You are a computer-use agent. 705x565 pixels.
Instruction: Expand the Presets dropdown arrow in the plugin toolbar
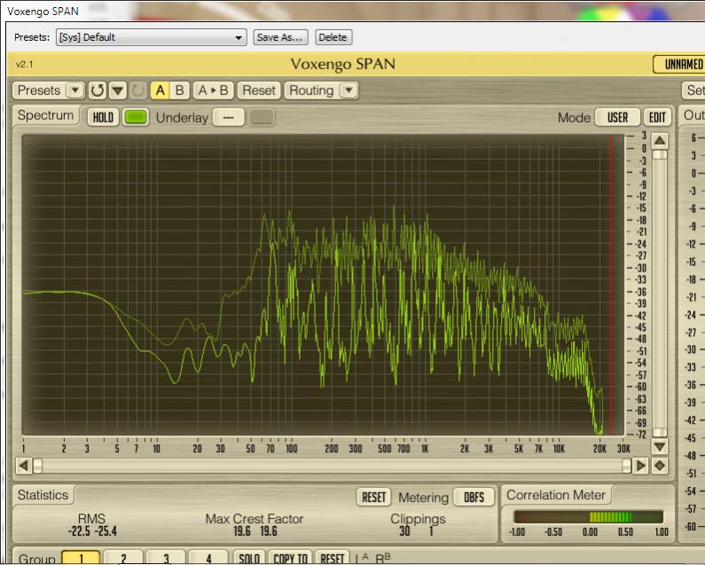click(x=75, y=90)
